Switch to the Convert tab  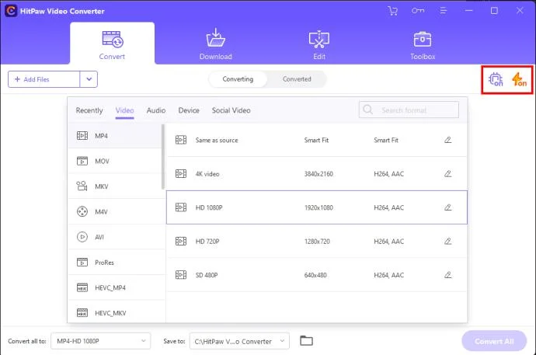click(x=112, y=44)
